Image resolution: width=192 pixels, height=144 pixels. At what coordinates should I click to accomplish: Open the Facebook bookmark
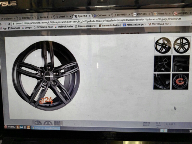[14, 28]
